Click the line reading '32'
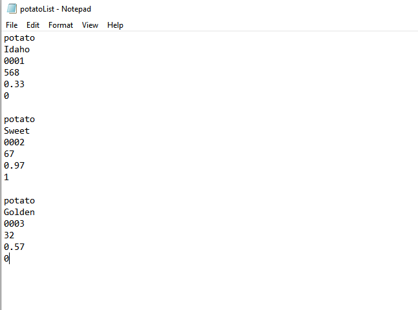Image resolution: width=418 pixels, height=310 pixels. (x=9, y=235)
